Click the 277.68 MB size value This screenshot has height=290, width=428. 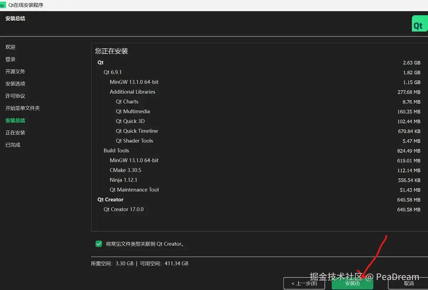pos(409,92)
